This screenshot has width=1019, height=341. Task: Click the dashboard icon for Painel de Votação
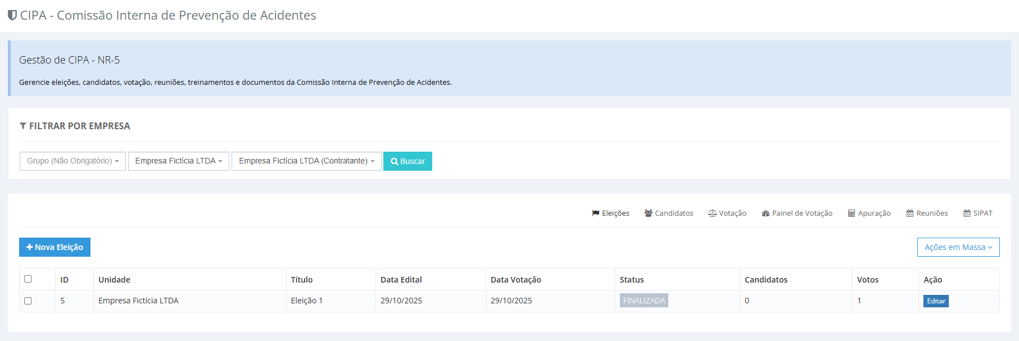point(766,213)
